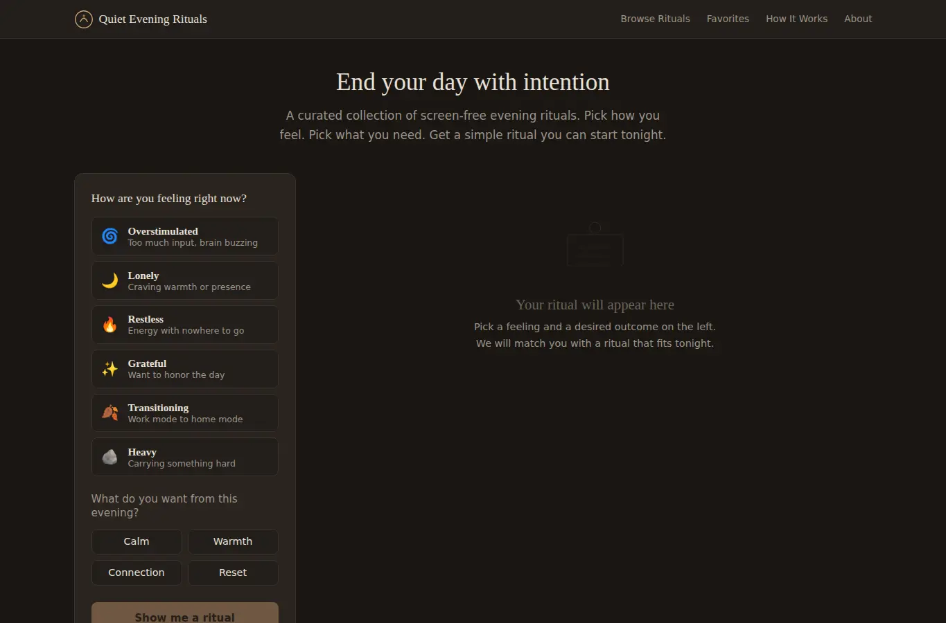Choose Warmth as the desired outcome
The image size is (946, 623).
coord(233,541)
